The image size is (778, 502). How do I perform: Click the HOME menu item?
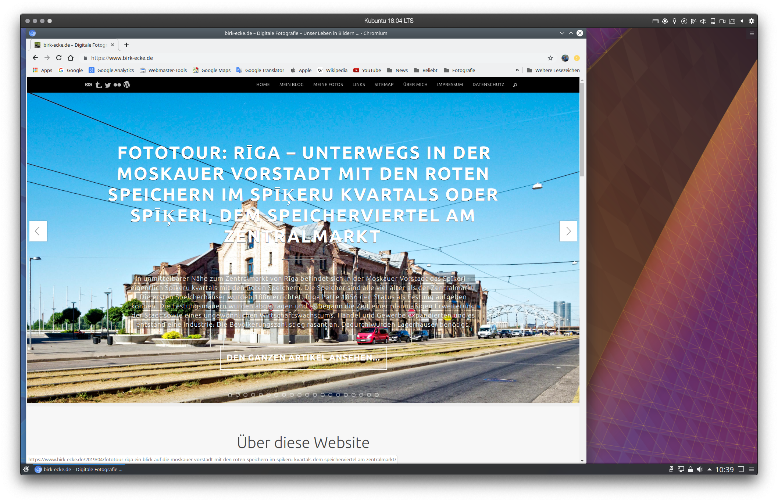263,85
